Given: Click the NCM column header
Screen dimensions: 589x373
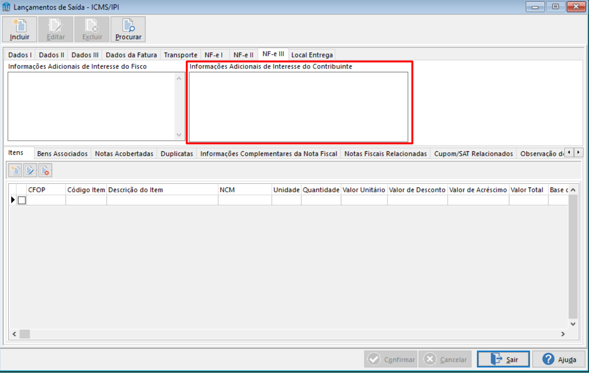Looking at the screenshot, I should [x=245, y=190].
